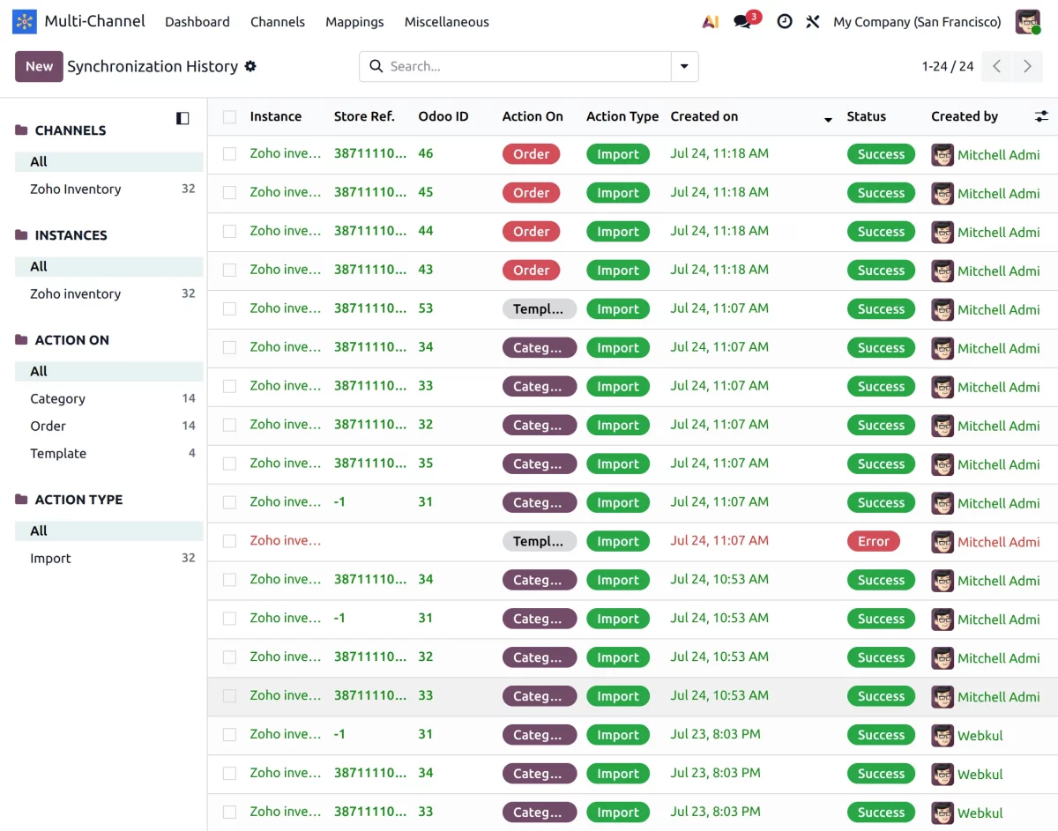Click the gear icon beside Synchronization History

(250, 66)
